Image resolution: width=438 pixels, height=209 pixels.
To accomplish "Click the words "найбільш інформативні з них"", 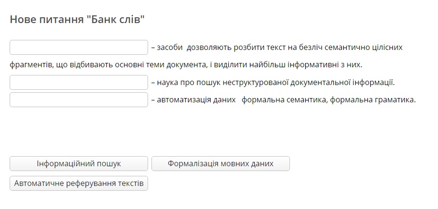I will tap(306, 65).
